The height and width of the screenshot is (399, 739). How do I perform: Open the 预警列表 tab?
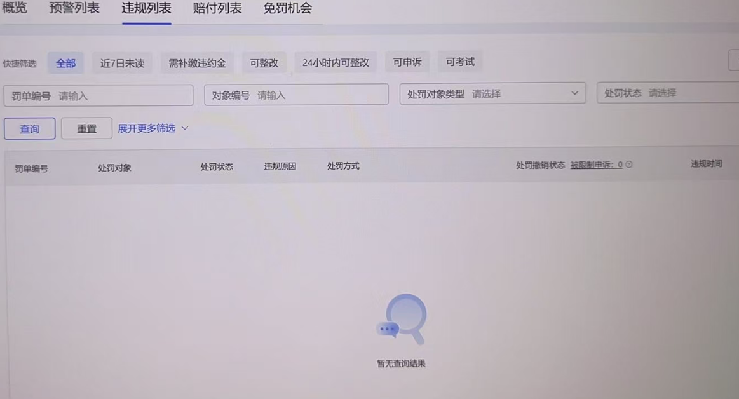pos(74,8)
